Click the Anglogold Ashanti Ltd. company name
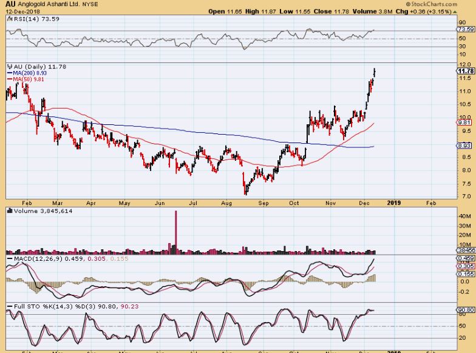This screenshot has width=476, height=353. 49,4
